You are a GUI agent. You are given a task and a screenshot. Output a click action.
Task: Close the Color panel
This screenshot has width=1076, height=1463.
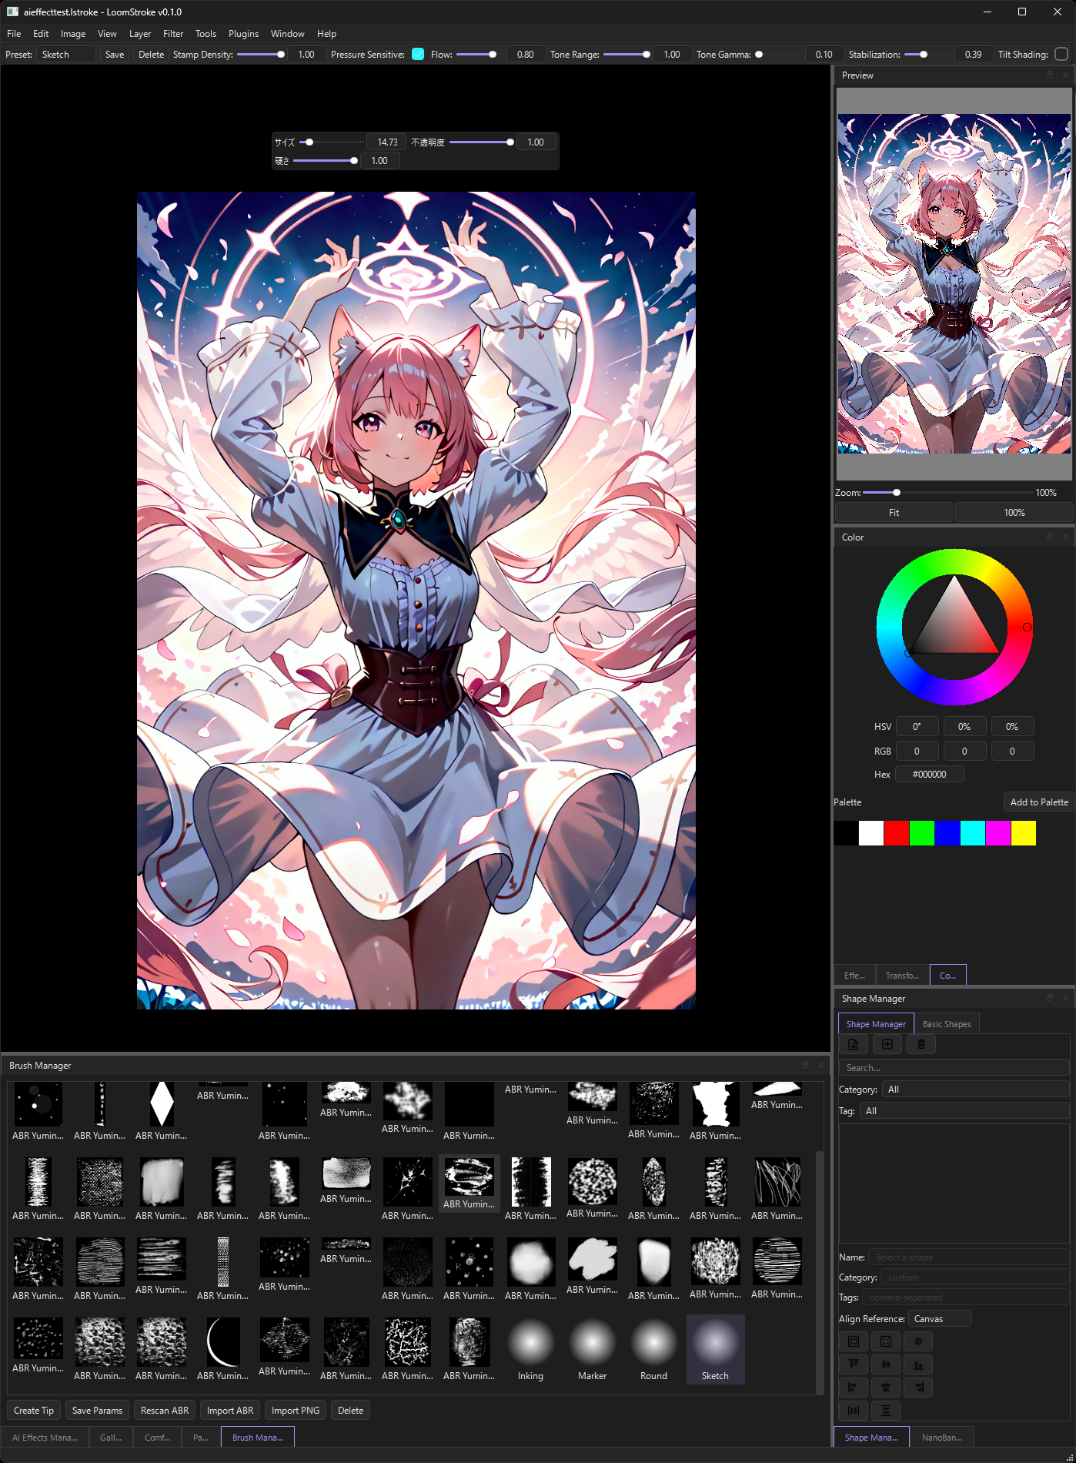(1066, 537)
